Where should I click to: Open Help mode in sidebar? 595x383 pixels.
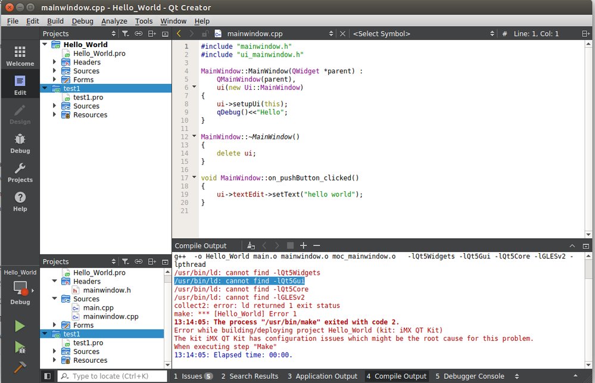20,201
